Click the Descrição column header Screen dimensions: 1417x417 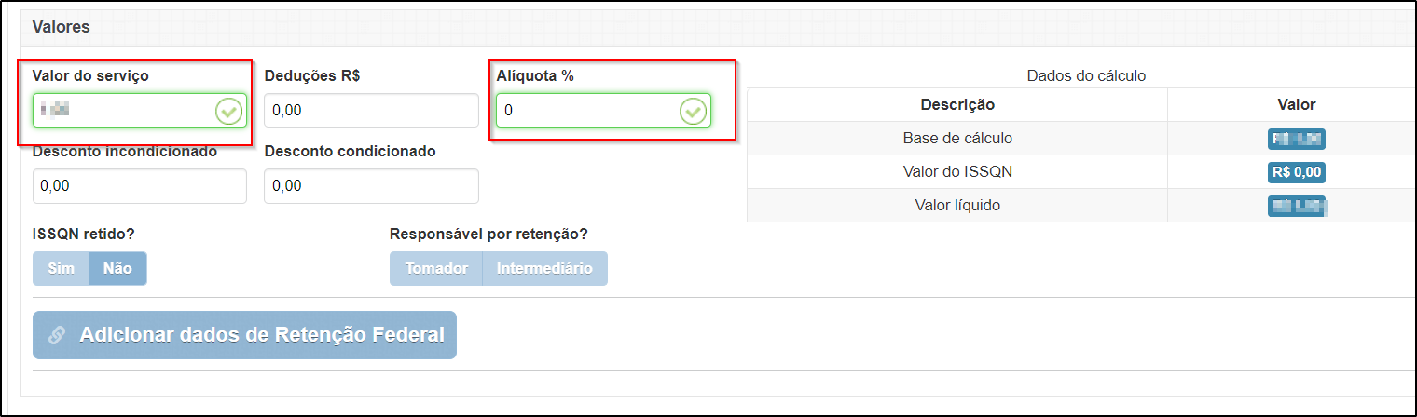coord(957,104)
